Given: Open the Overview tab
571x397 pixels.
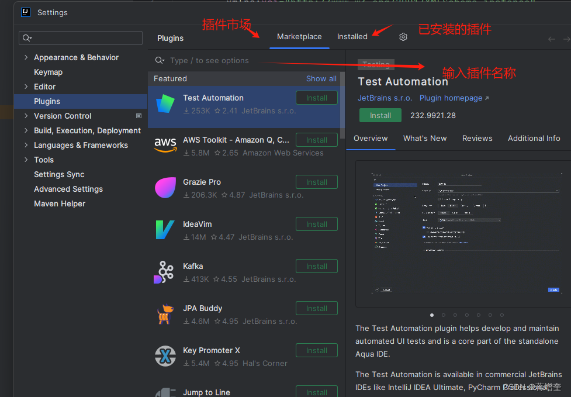Looking at the screenshot, I should [x=371, y=139].
